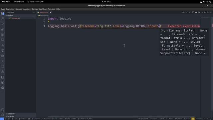Click the Run Python File play button
Screen dimensions: 213x120
(183, 13)
